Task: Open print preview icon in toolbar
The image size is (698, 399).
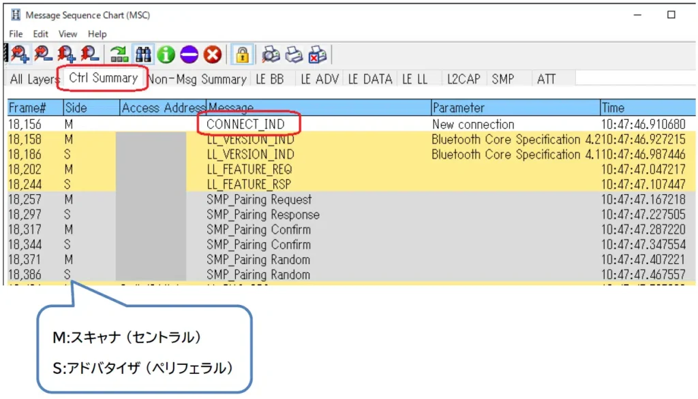Action: (x=271, y=54)
